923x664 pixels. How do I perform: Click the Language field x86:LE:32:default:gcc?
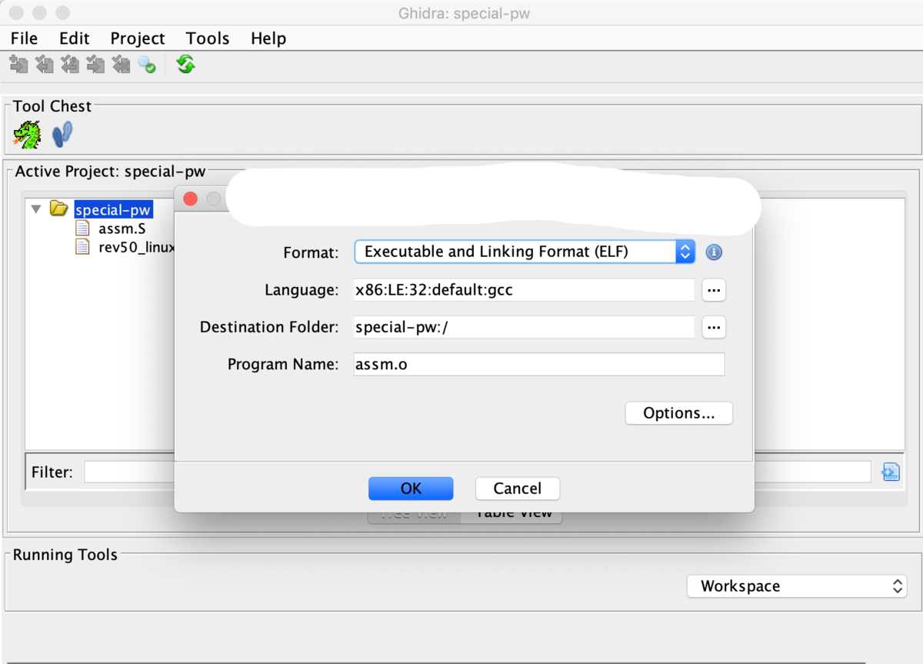click(525, 290)
